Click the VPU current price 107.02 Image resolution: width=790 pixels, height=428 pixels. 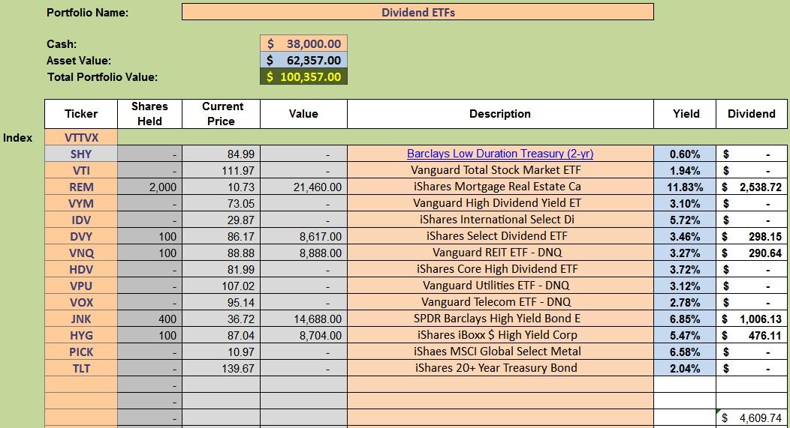(x=222, y=286)
